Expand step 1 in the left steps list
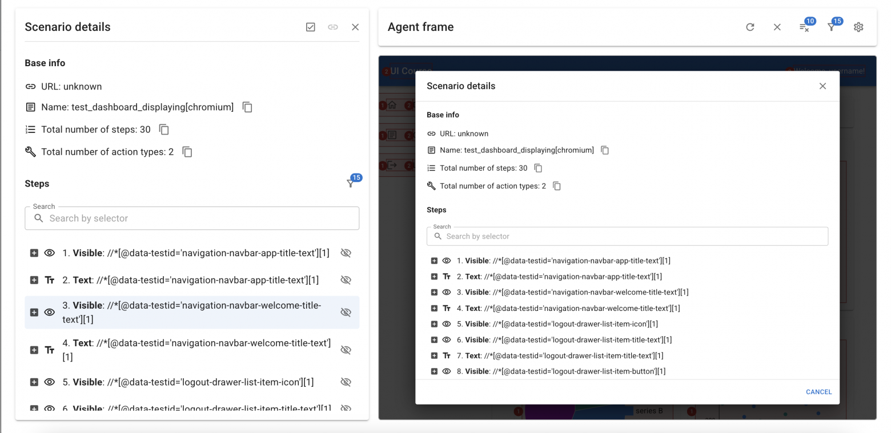 tap(34, 253)
